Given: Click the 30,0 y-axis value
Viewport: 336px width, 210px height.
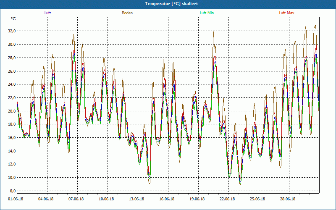Looking at the screenshot, I should click(12, 45).
